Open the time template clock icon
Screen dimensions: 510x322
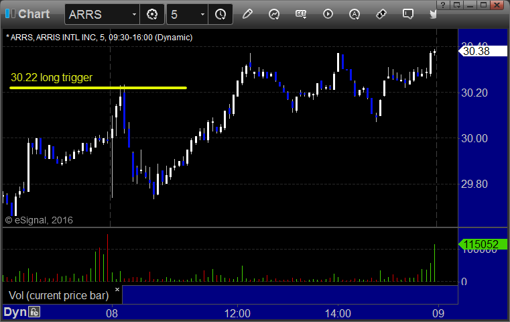point(220,14)
